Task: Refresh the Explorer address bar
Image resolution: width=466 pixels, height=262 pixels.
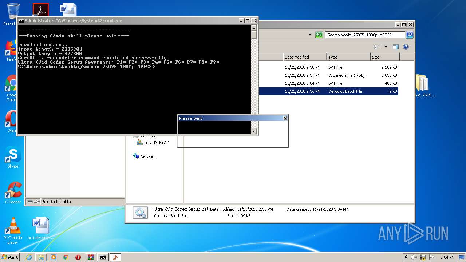Action: coord(319,35)
